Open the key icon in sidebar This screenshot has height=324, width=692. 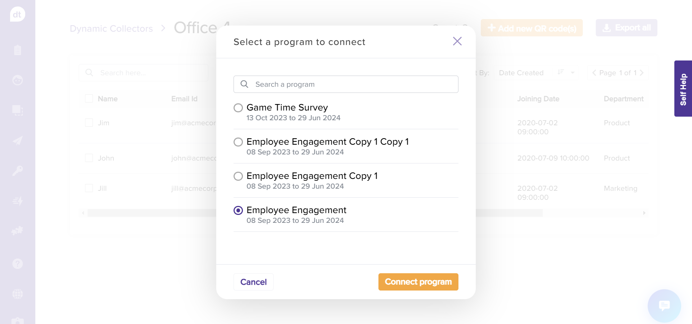(17, 171)
